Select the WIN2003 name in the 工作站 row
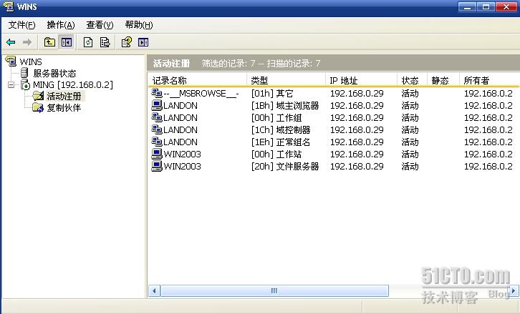This screenshot has height=314, width=520. click(183, 154)
